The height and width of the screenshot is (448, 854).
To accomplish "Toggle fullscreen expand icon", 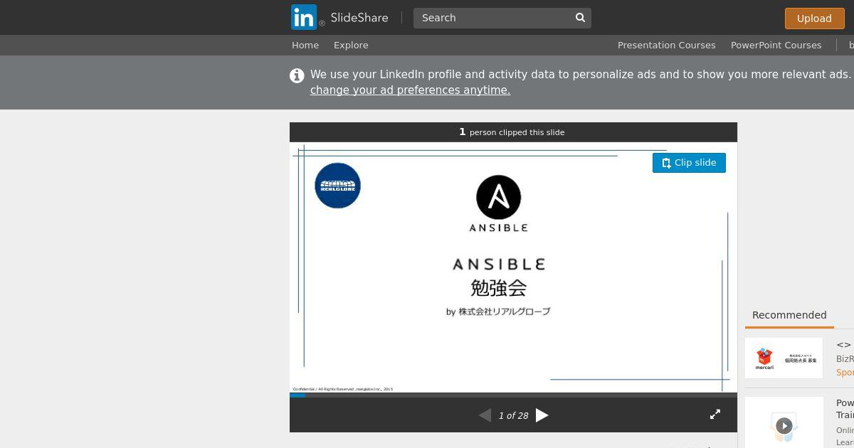I will tap(715, 415).
